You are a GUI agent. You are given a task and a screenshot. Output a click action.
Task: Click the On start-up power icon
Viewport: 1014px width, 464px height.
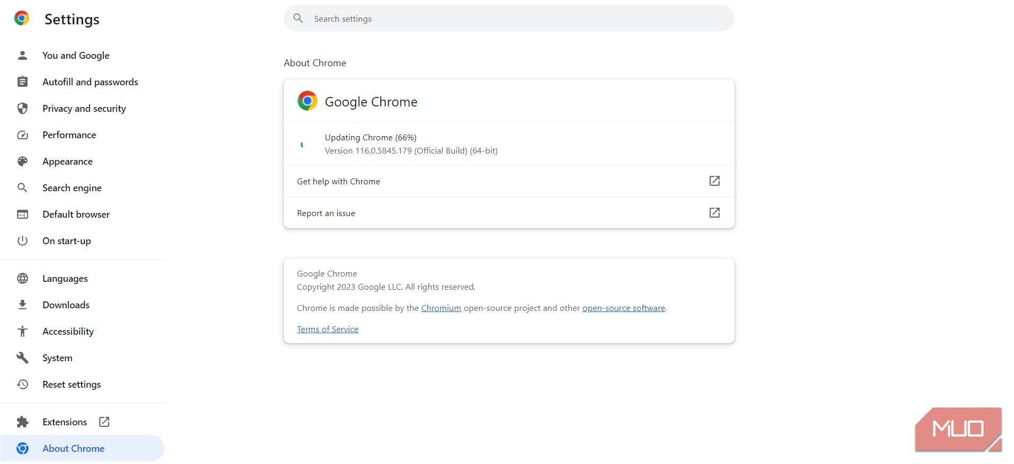coord(22,240)
